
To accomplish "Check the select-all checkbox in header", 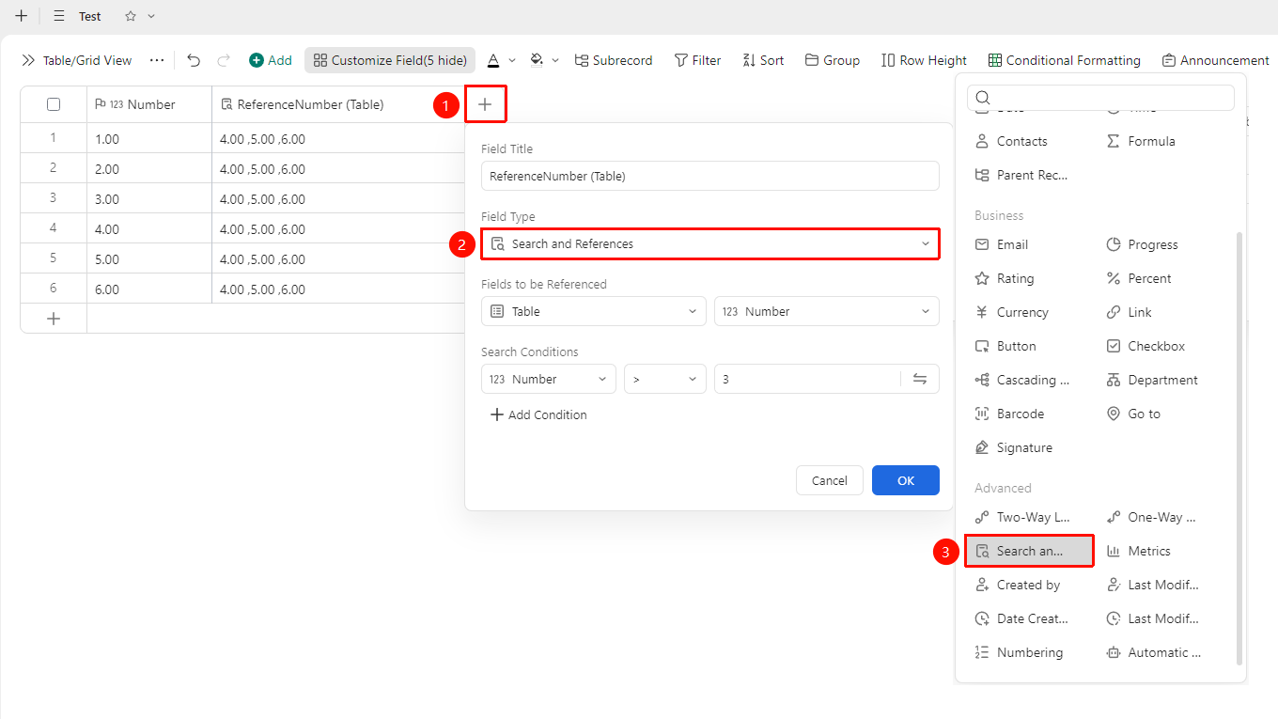I will pos(54,104).
